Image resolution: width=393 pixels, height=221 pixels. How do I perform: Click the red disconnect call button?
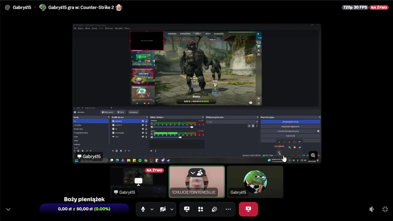[x=248, y=209]
